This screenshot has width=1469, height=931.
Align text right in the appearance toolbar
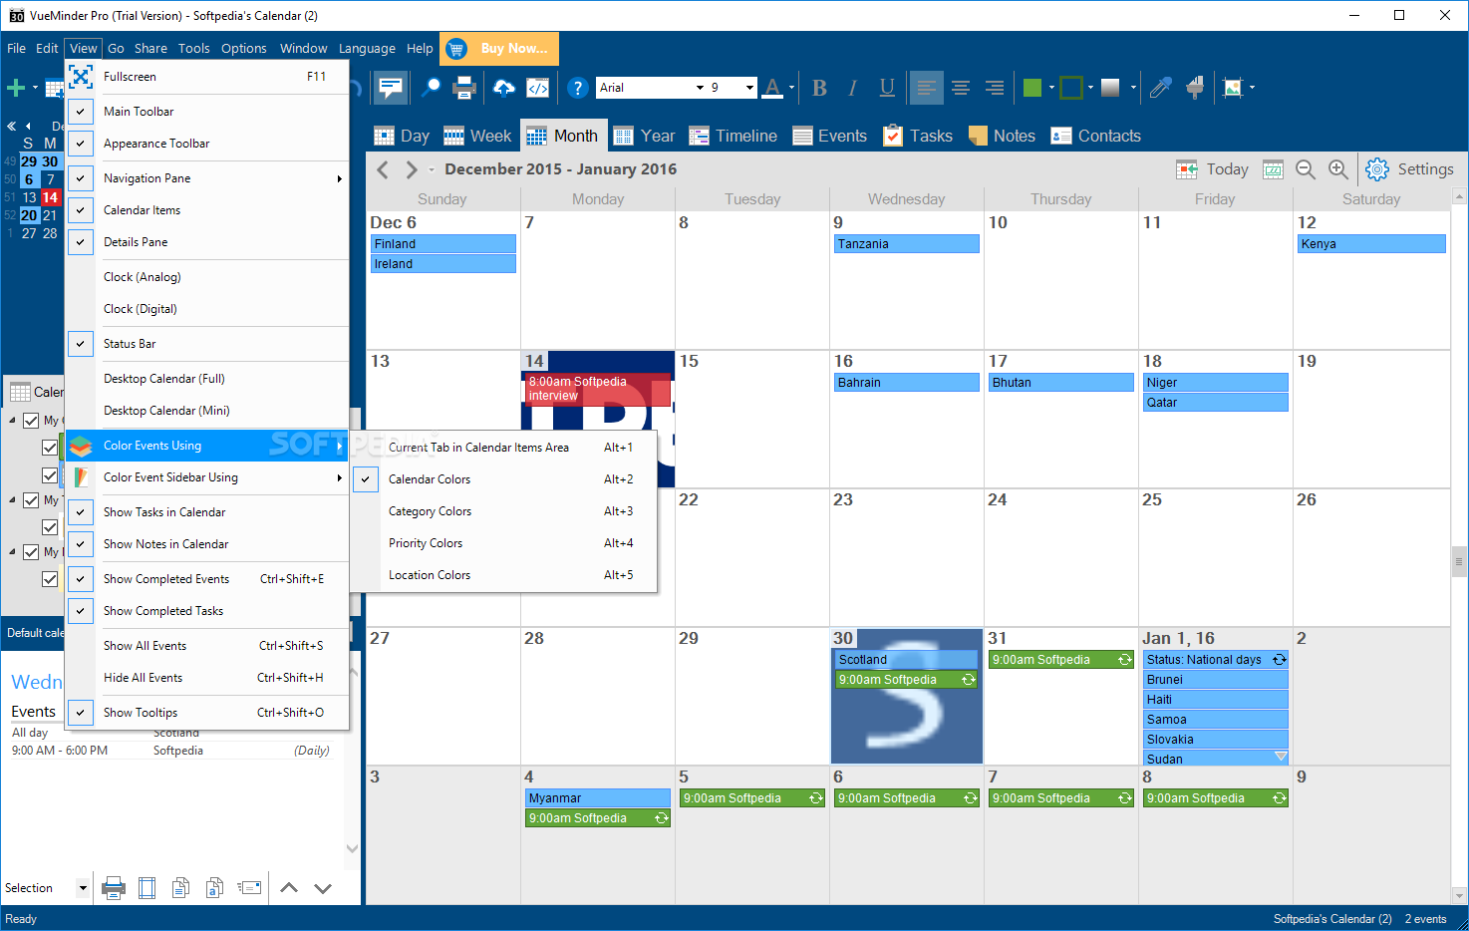pyautogui.click(x=995, y=88)
